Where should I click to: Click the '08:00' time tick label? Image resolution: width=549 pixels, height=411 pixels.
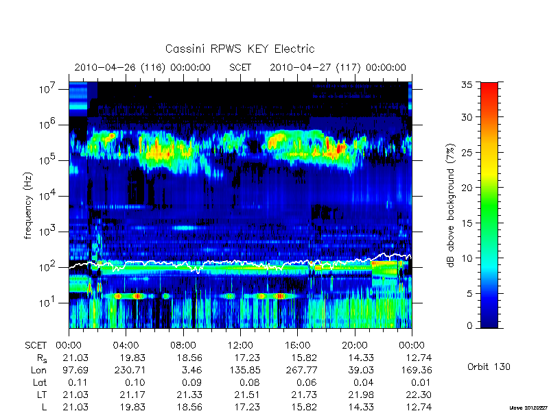click(x=183, y=346)
